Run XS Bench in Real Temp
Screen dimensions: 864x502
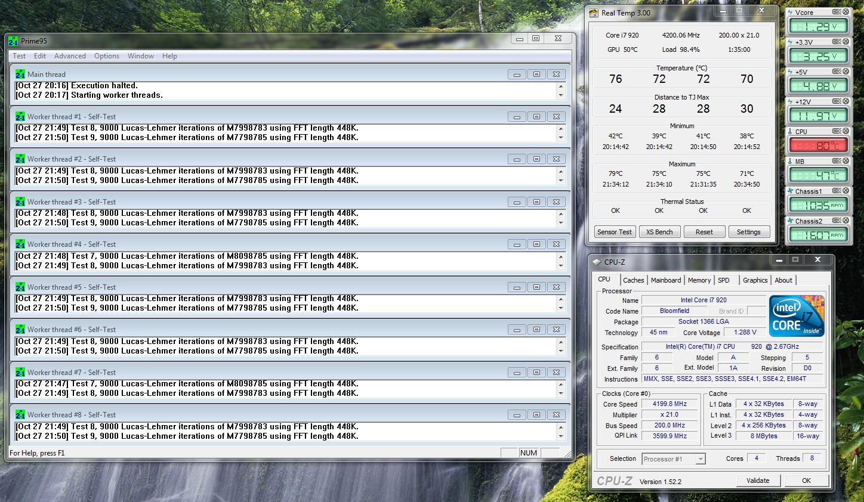coord(659,232)
